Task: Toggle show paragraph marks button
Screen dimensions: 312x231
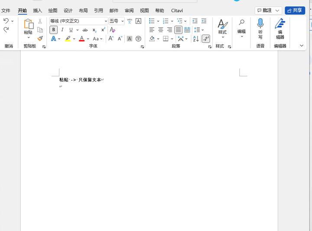Action: (206, 39)
